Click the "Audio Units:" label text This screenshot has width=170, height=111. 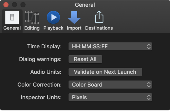(46, 72)
